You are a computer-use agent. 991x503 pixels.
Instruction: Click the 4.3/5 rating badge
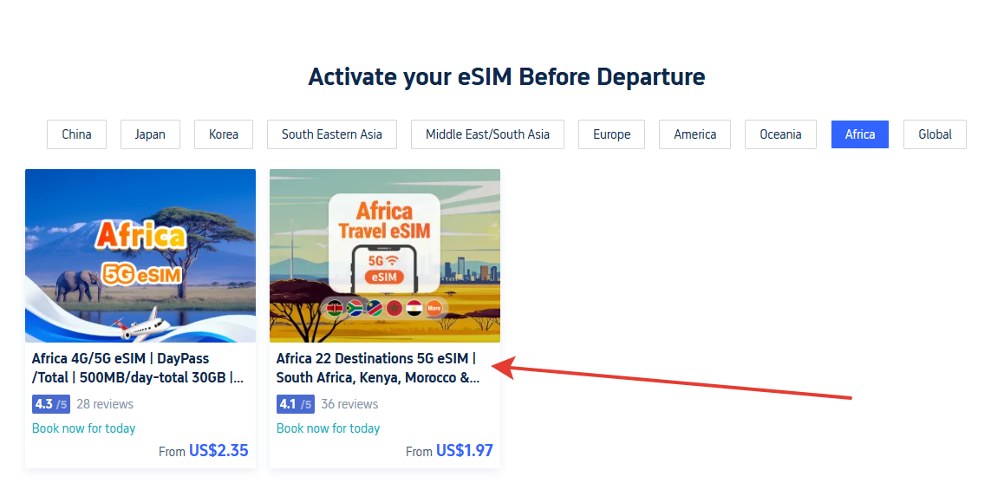tap(50, 404)
